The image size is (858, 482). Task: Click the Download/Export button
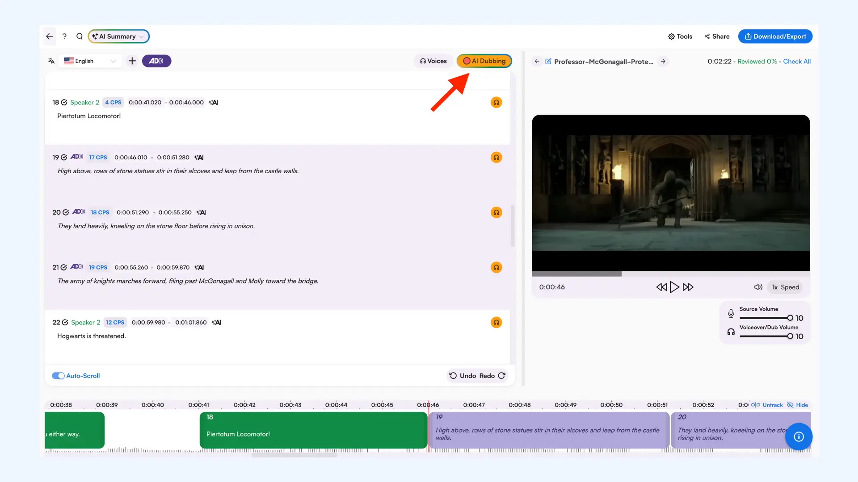[775, 36]
